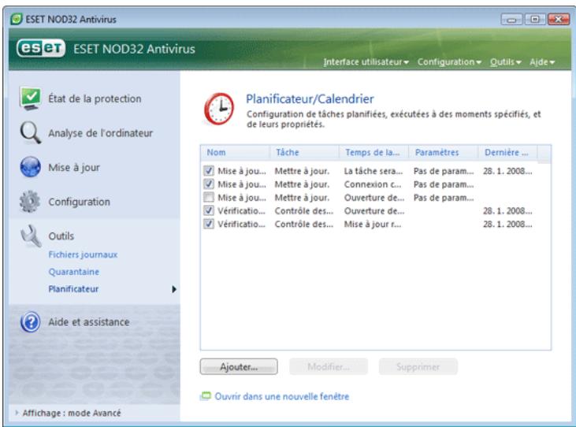
Task: Select the 'Mise à jour r...' cell
Action: tap(373, 225)
